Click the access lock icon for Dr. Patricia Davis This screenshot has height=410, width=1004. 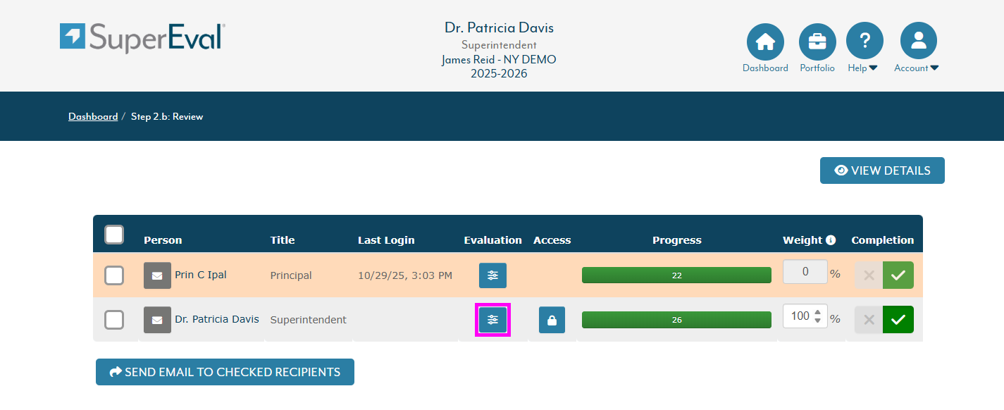click(552, 320)
